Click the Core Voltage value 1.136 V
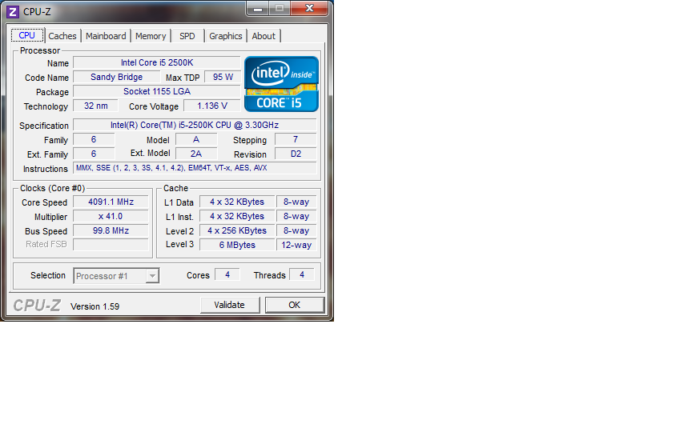This screenshot has width=692, height=432. (211, 106)
